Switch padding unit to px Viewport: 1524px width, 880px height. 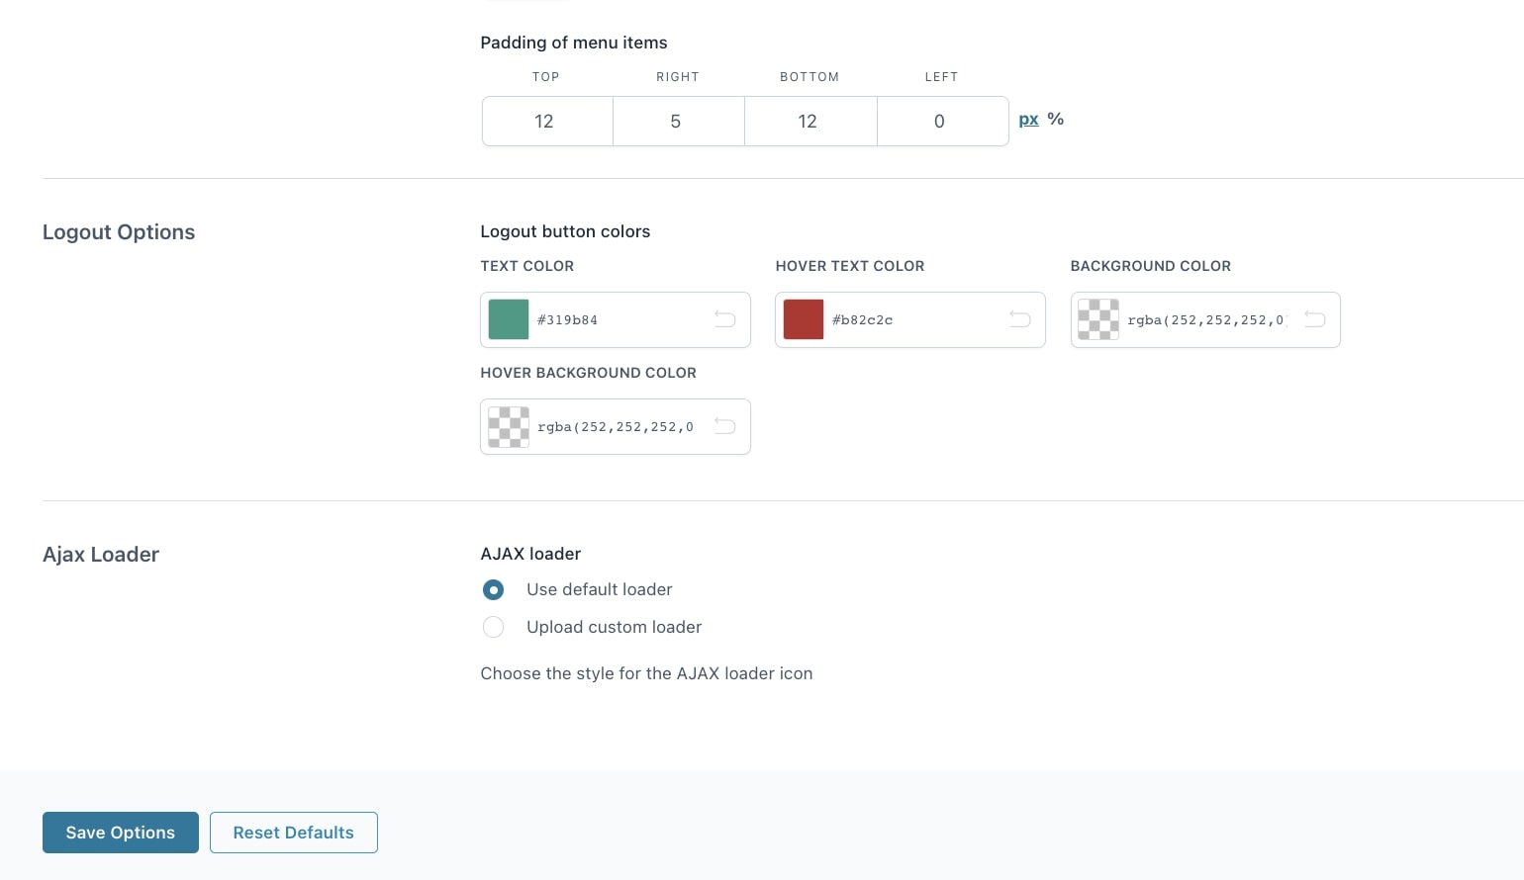coord(1028,120)
